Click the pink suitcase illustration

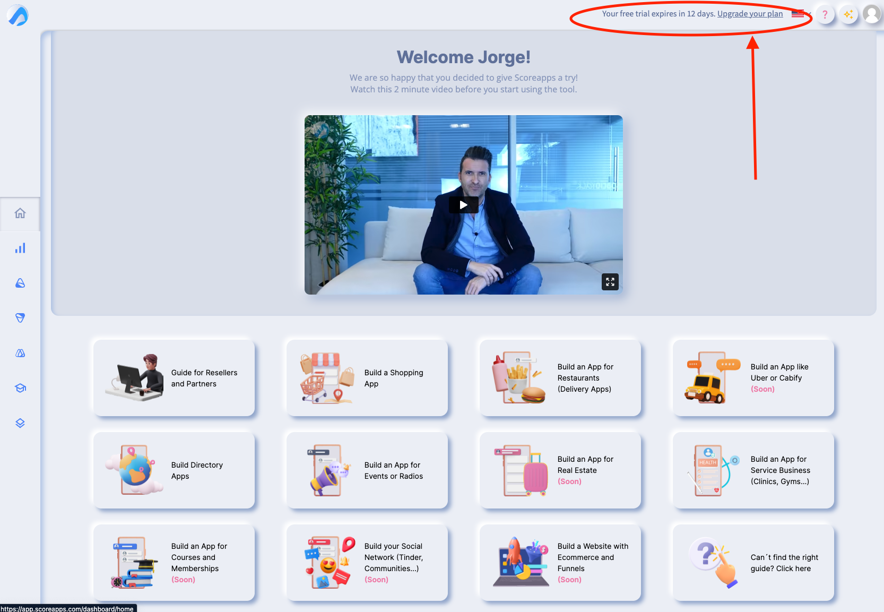click(521, 470)
